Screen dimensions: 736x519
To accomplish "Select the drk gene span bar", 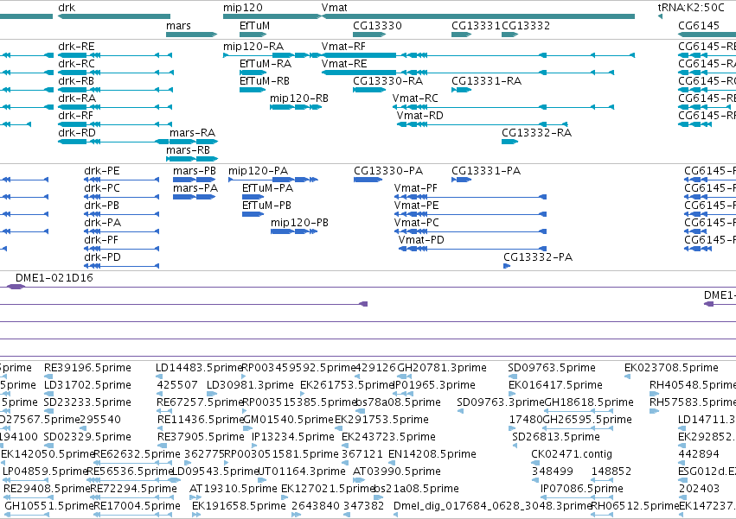I will click(114, 16).
